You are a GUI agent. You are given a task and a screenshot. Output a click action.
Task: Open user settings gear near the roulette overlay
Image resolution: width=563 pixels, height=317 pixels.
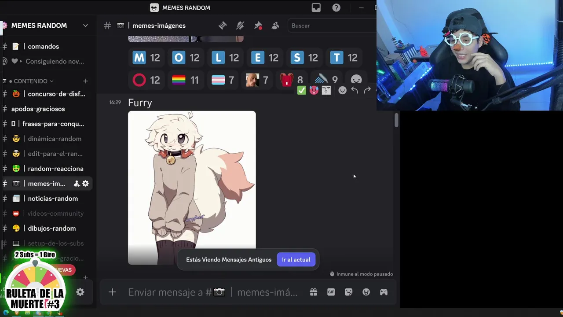[80, 292]
